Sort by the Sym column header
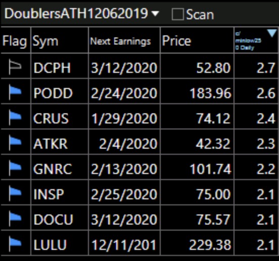This screenshot has width=279, height=261. click(x=45, y=41)
